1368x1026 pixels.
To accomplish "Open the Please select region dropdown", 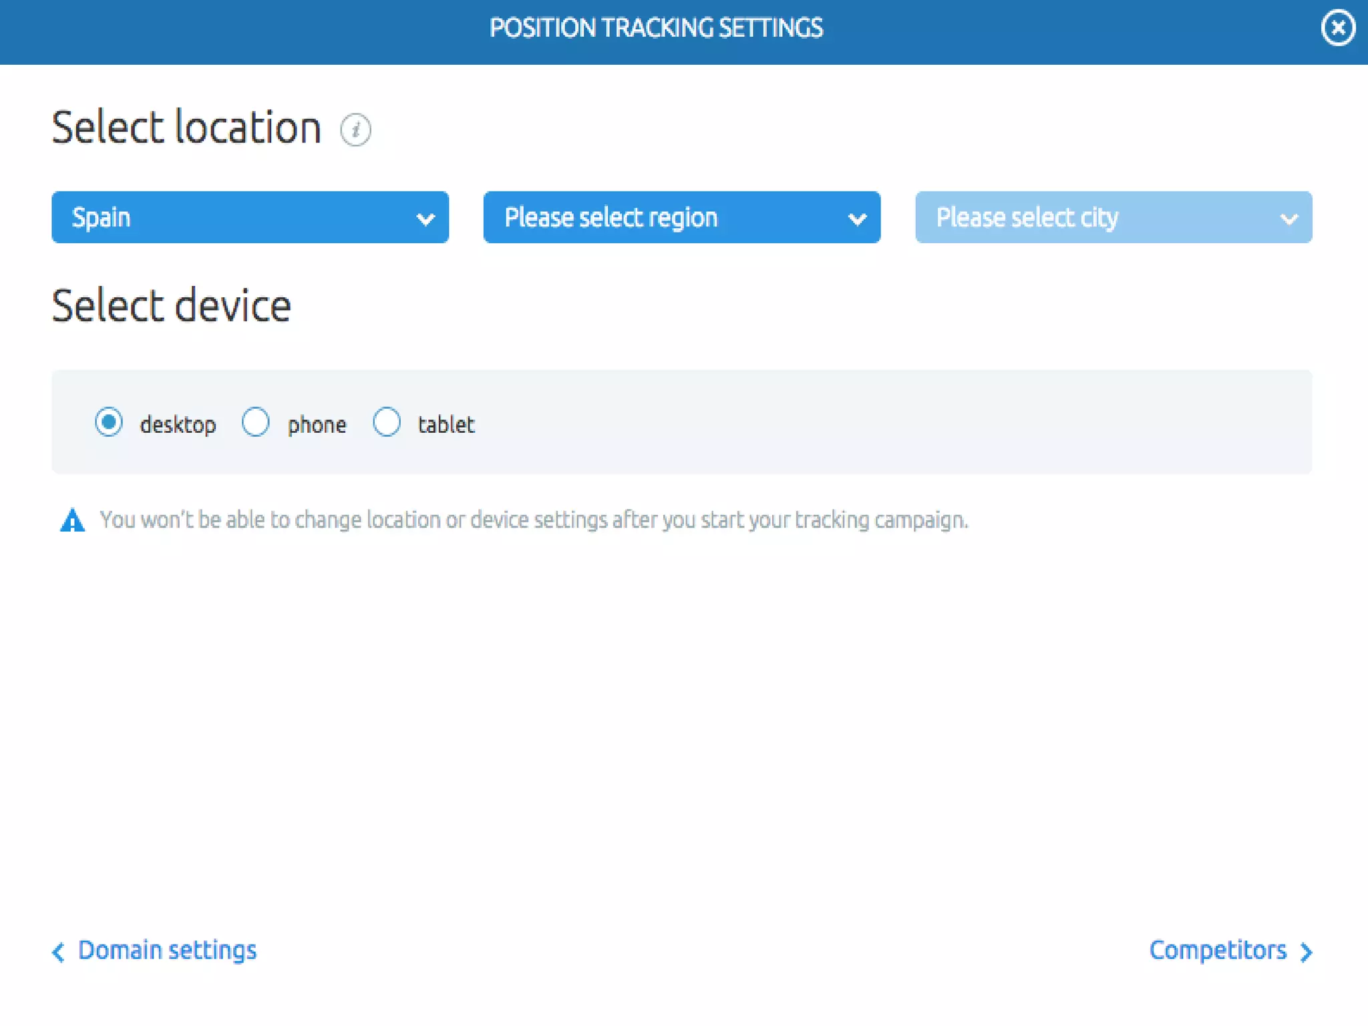I will click(682, 217).
